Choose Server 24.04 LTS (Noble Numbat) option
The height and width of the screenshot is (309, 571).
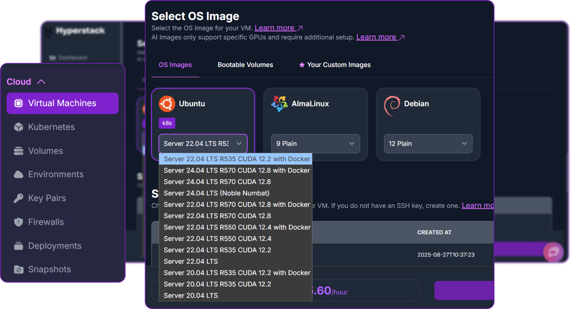[216, 193]
